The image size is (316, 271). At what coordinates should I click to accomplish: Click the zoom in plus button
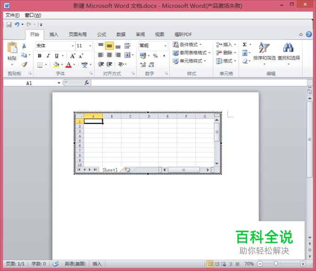click(303, 264)
